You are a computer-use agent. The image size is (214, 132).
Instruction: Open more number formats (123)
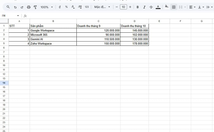click(x=87, y=7)
